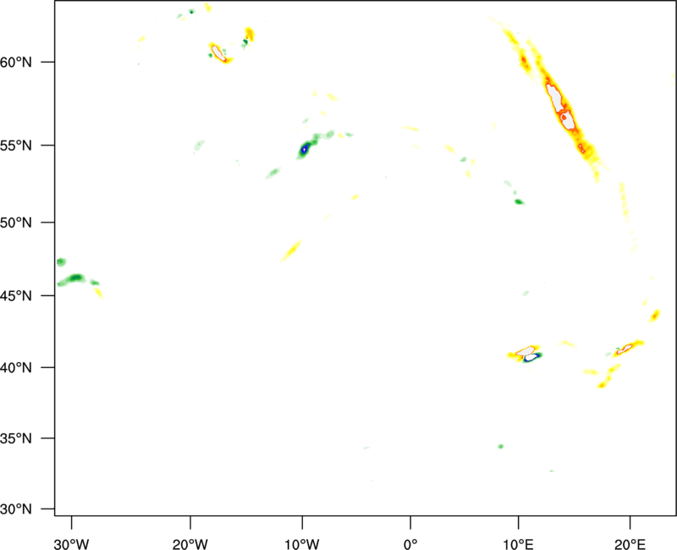677x550 pixels.
Task: Click the 0° longitude label
Action: coord(410,544)
